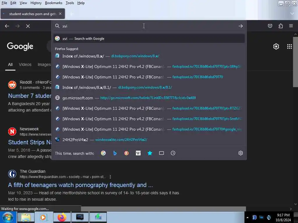Open a new tab with plus button
Screen dimensions: 298x223
pos(72,14)
